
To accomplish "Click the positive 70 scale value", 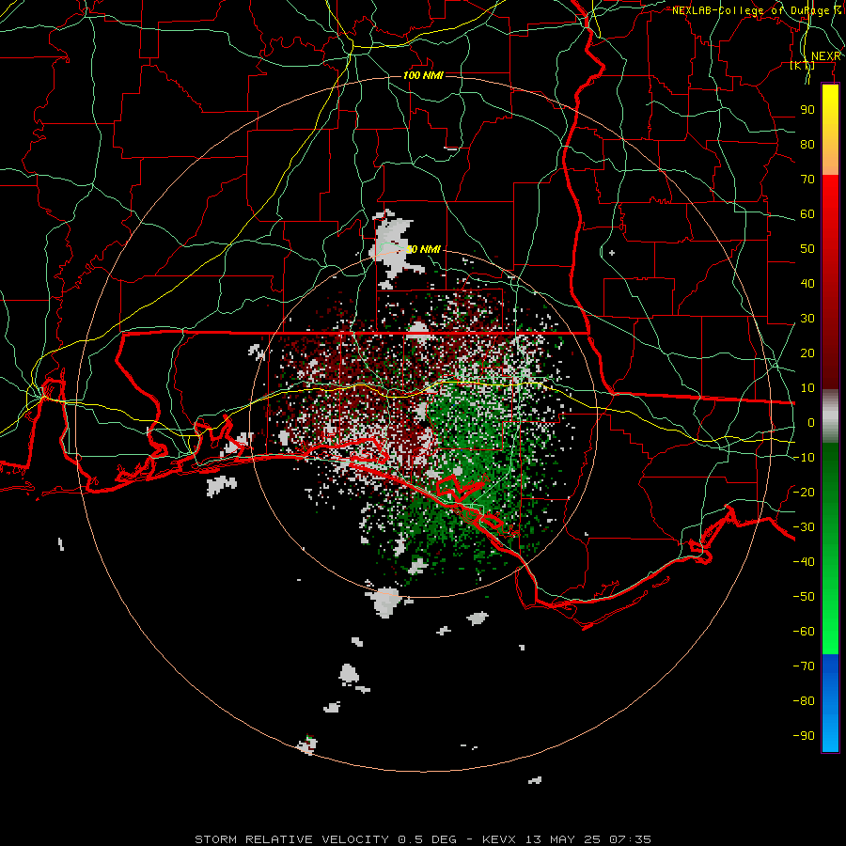I will pos(807,180).
